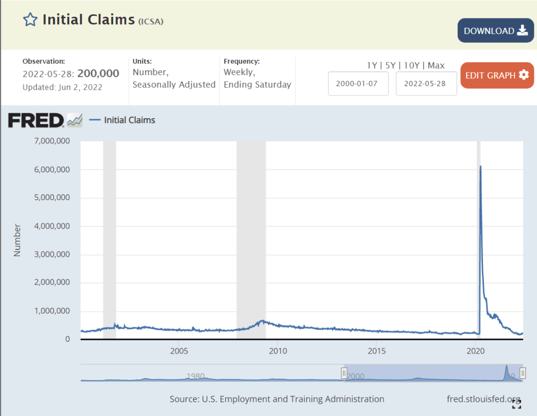Select the Max date range
Viewport: 537px width, 416px height.
436,66
